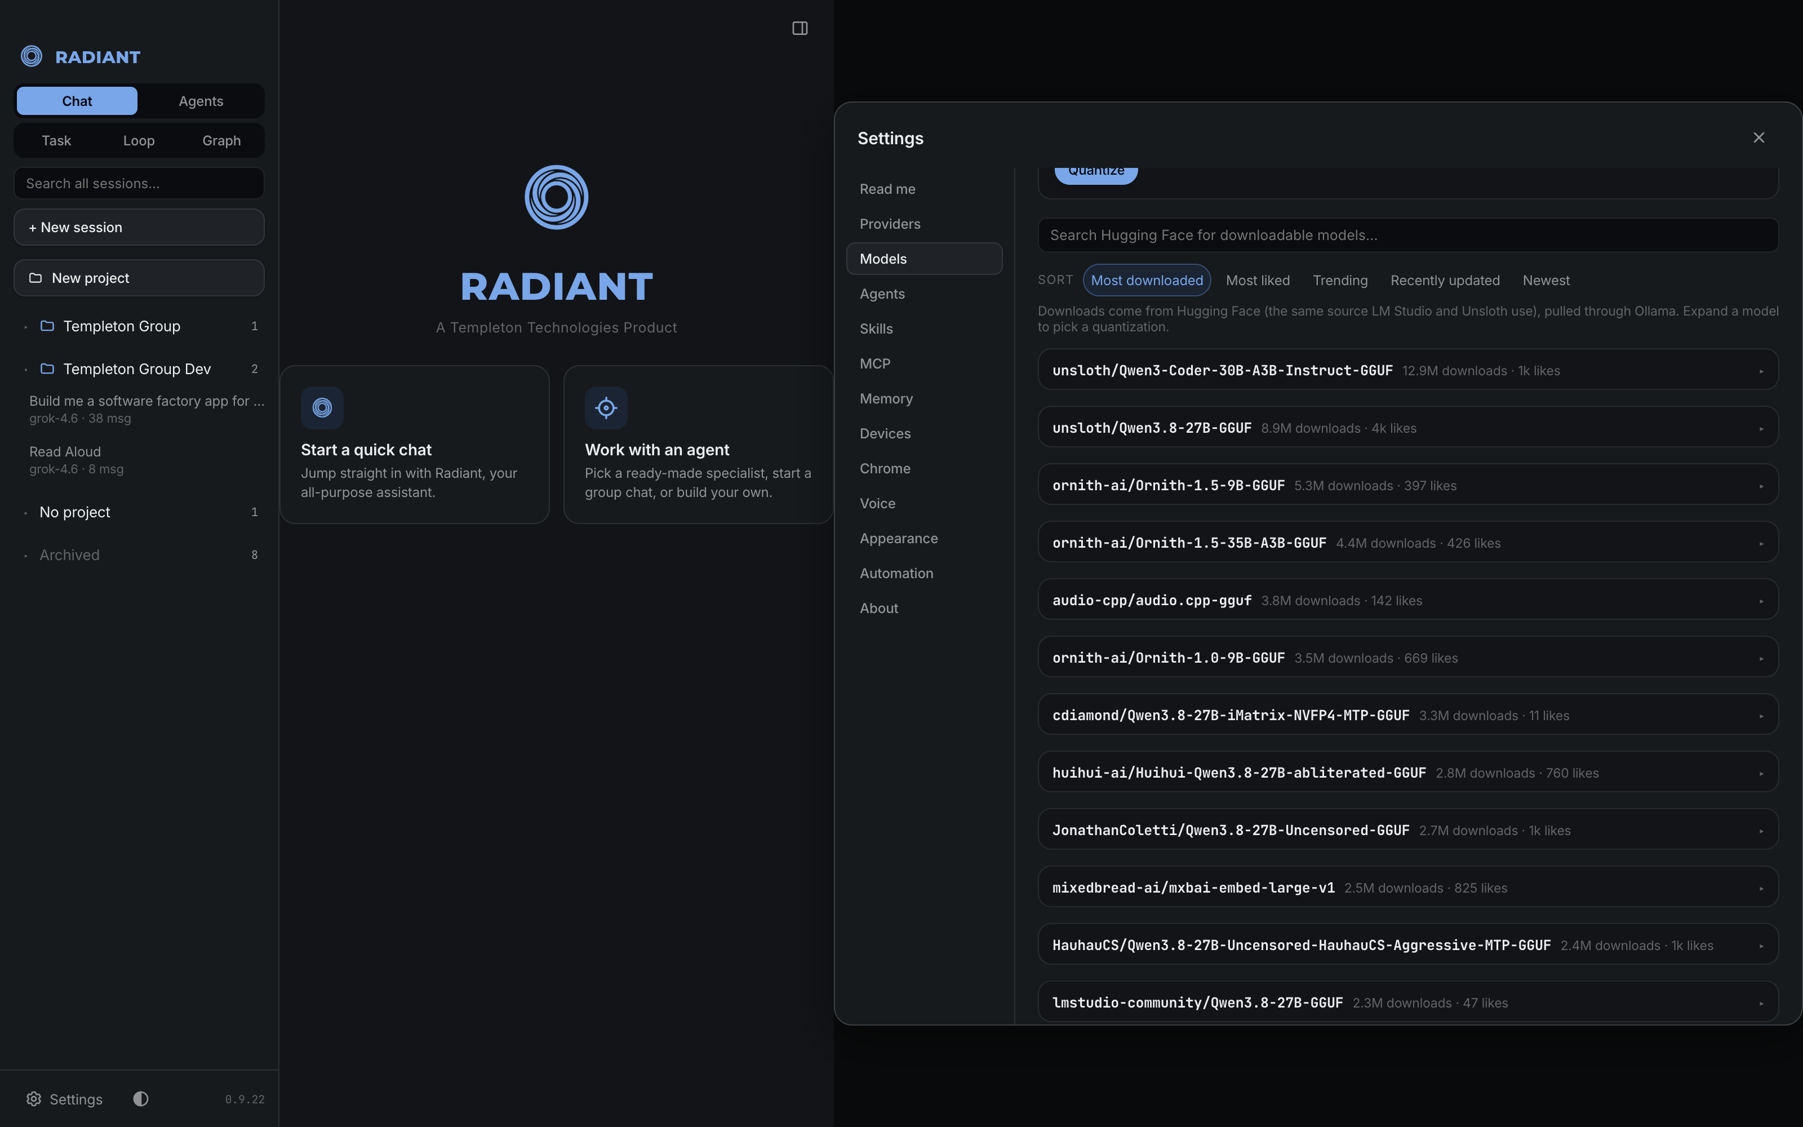This screenshot has width=1803, height=1127.
Task: Open the Memory settings section
Action: [924, 399]
